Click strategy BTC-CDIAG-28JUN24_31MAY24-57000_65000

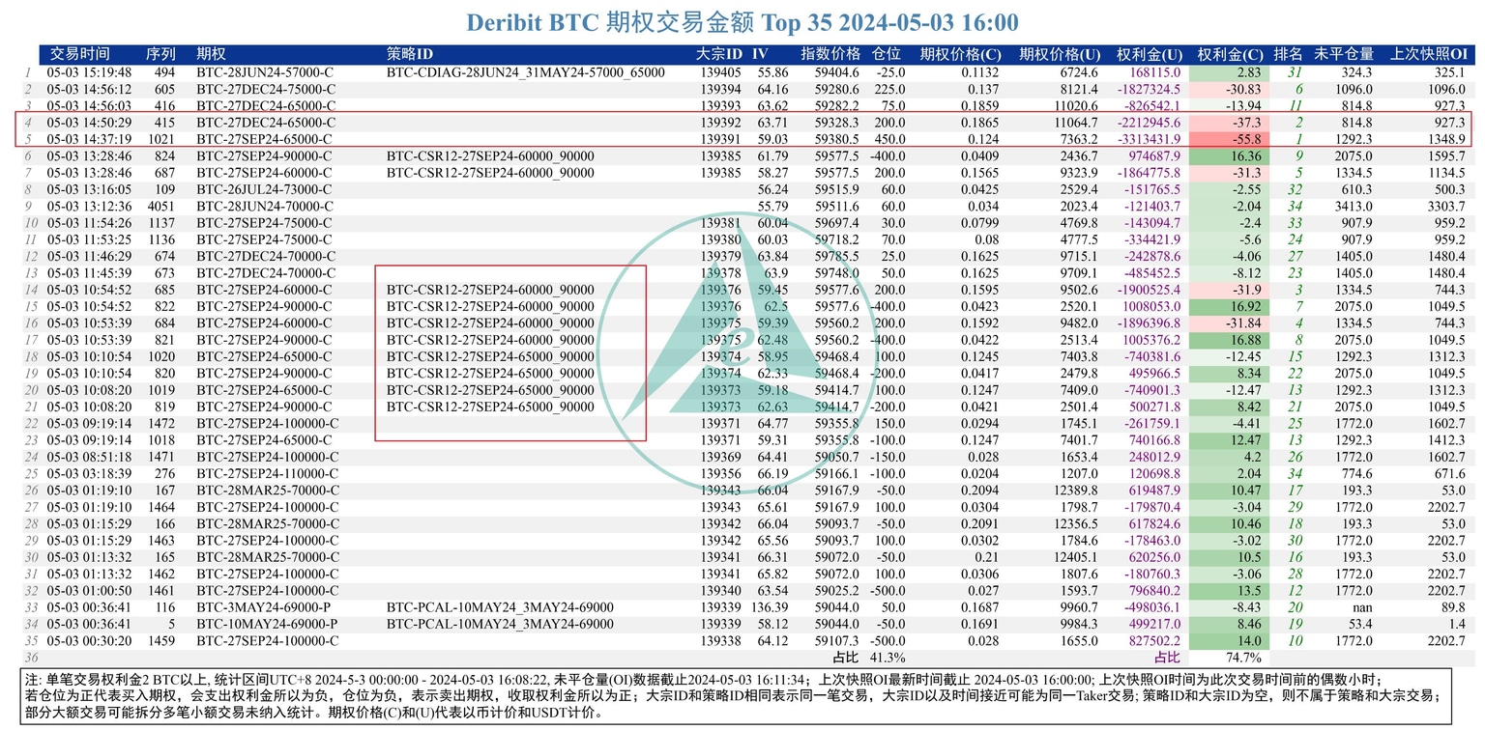526,72
